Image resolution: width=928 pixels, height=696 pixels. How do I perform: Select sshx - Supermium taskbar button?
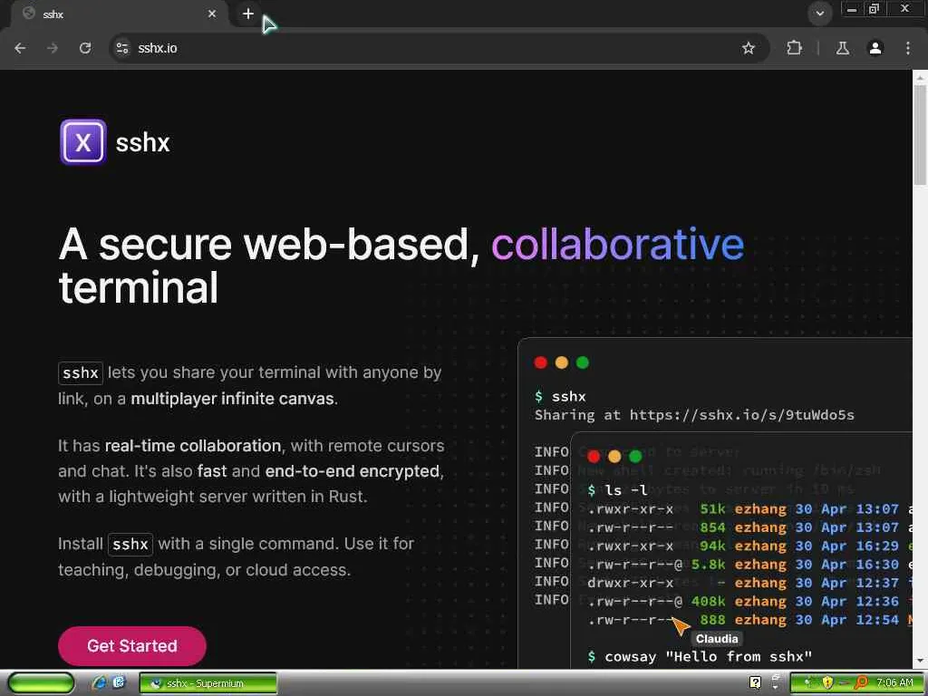(x=208, y=683)
